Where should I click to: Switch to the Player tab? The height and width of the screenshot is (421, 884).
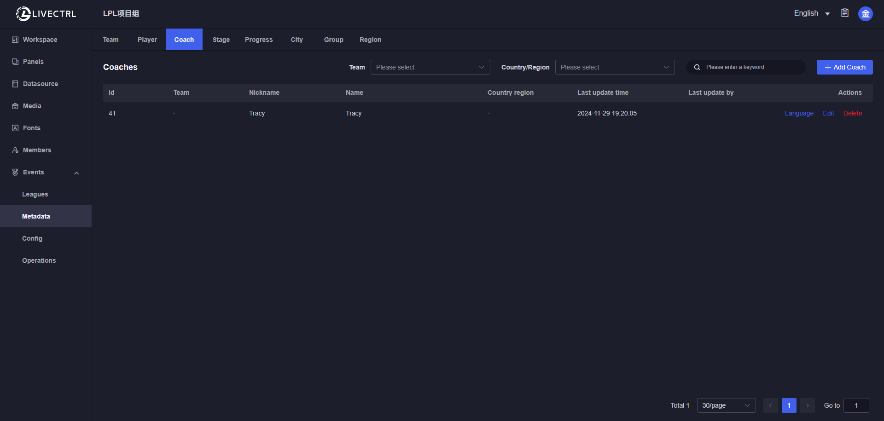147,40
